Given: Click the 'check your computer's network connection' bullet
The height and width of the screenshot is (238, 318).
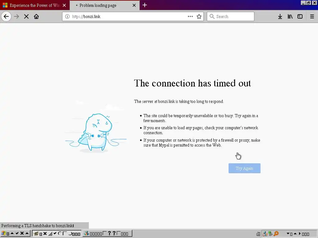Looking at the screenshot, I should click(x=201, y=130).
